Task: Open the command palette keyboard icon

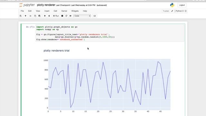Action: coord(95,16)
